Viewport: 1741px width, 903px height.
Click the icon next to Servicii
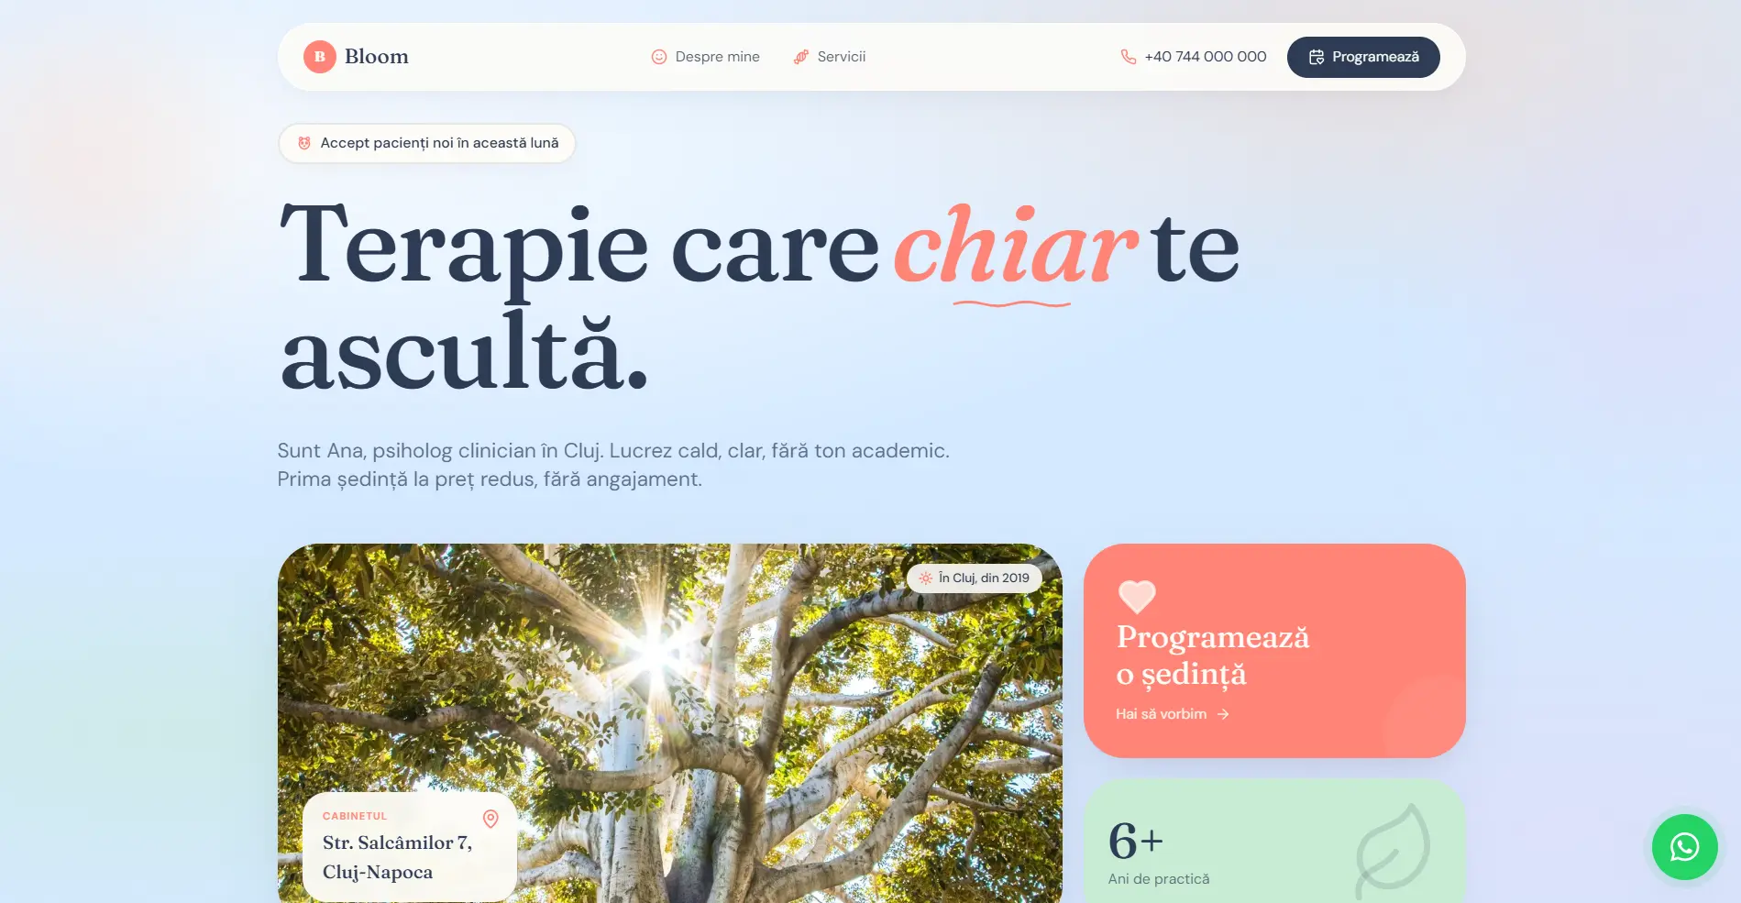[801, 57]
